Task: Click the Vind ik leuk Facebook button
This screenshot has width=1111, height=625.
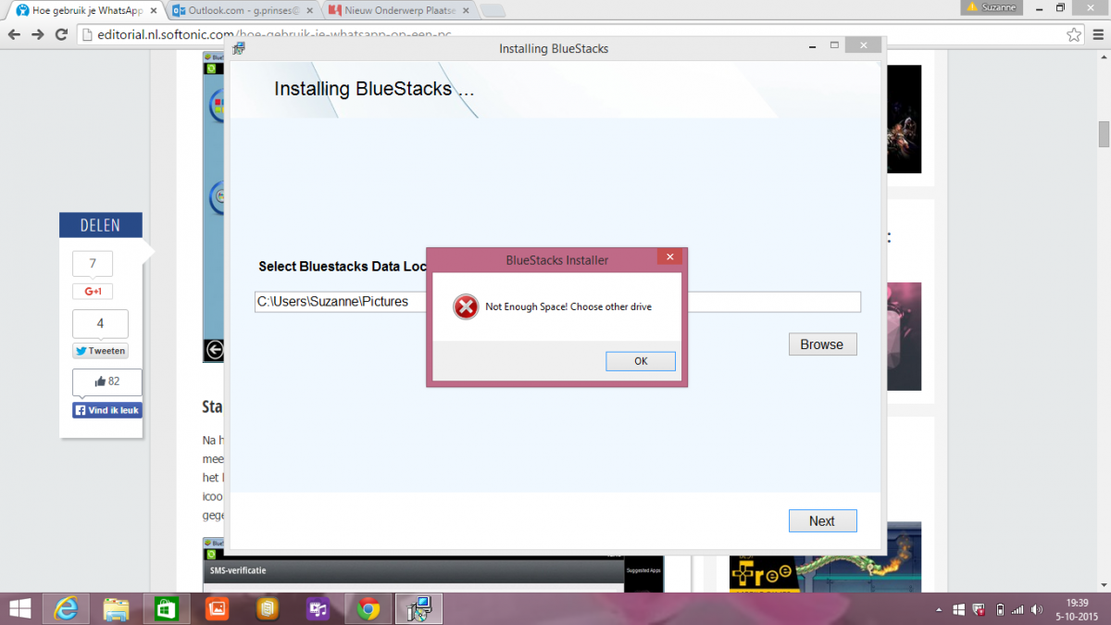Action: 107,410
